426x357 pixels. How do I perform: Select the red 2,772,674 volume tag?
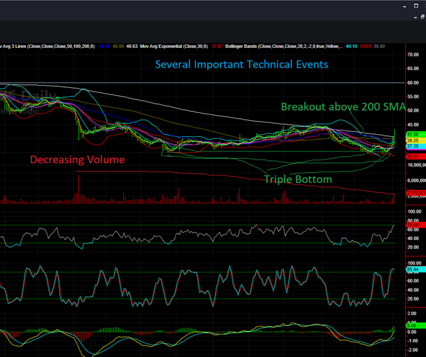416,193
